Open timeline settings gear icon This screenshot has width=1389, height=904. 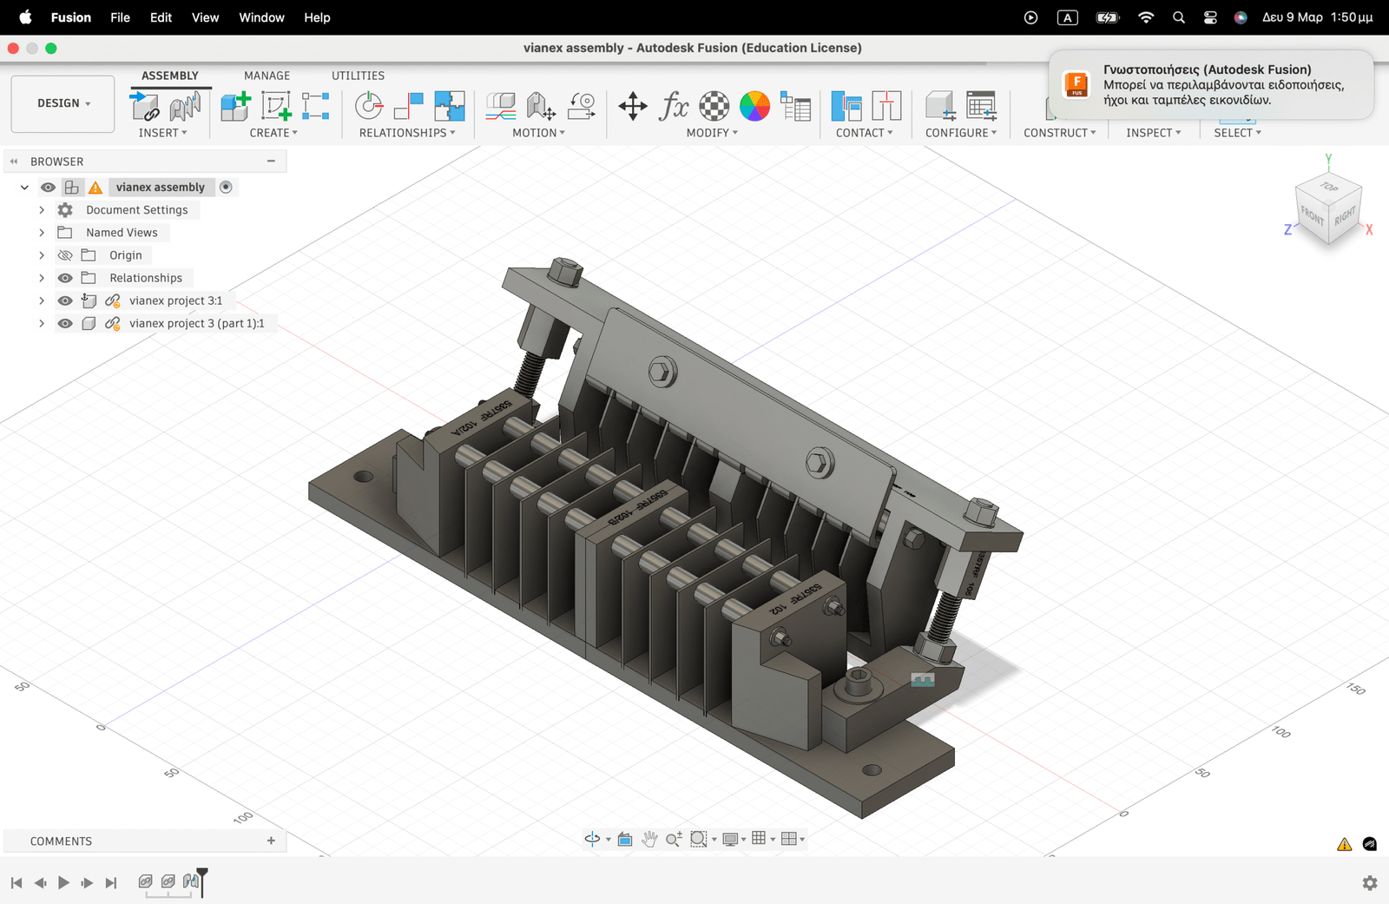[x=1370, y=883]
